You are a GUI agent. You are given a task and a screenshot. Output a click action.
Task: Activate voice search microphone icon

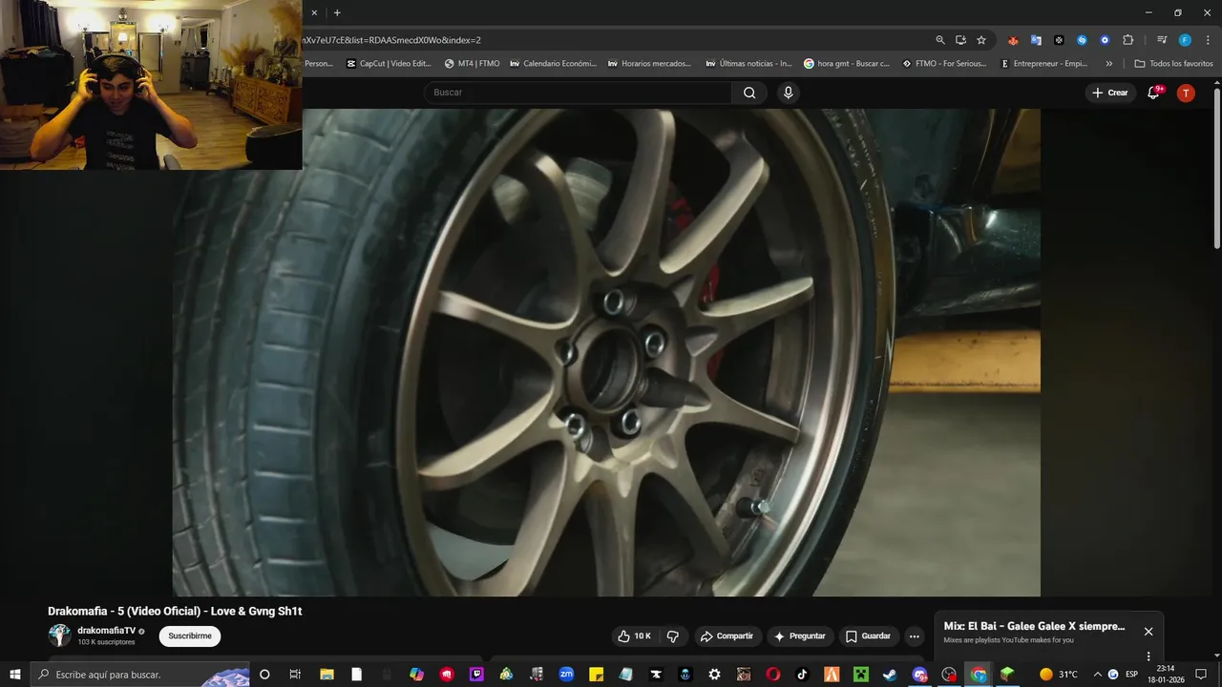click(788, 93)
